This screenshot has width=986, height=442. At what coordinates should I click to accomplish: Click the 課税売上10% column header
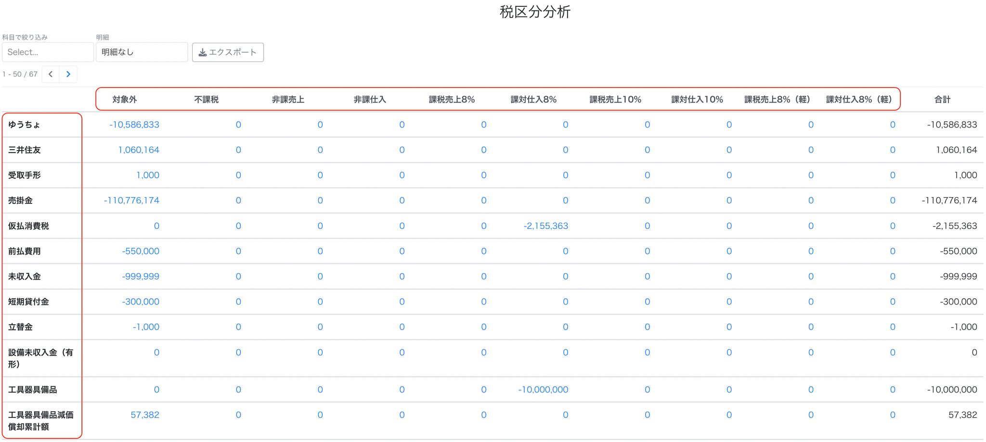point(615,100)
